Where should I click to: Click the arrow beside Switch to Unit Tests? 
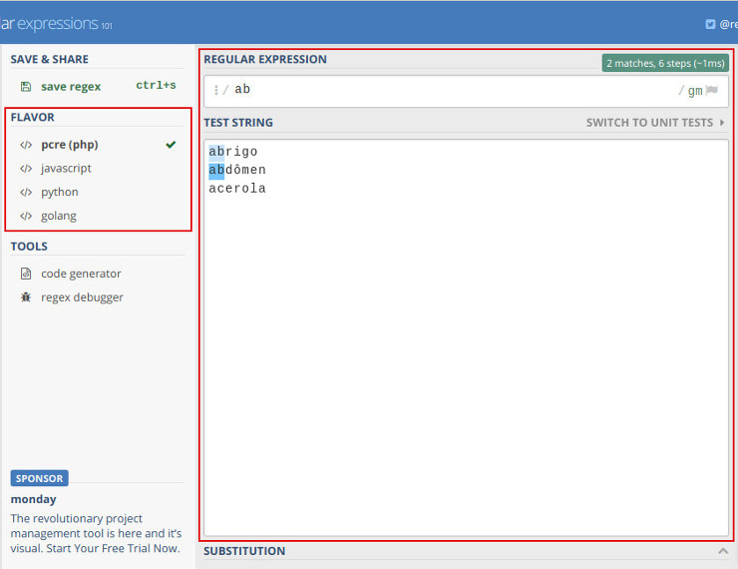click(722, 123)
